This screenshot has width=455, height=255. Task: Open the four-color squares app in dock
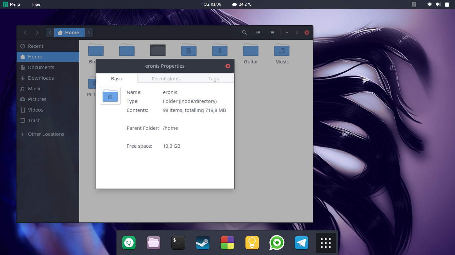pos(227,243)
